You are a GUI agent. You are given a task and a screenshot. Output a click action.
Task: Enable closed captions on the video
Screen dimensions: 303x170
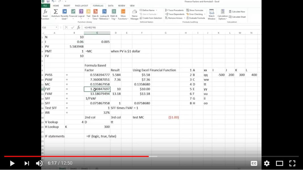[x=254, y=163]
